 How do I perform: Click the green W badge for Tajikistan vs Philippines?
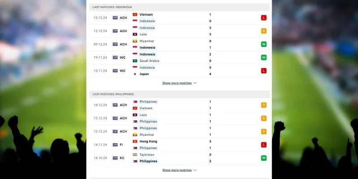point(264,158)
